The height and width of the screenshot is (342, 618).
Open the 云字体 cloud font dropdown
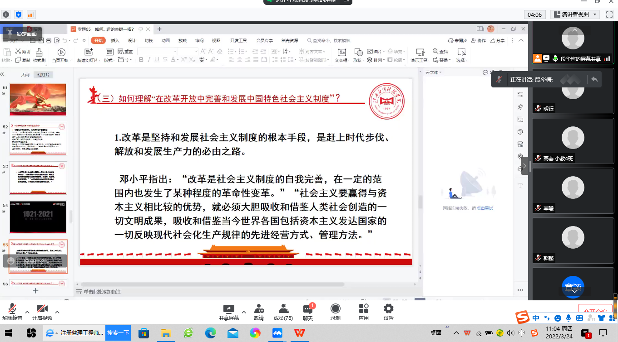(433, 72)
